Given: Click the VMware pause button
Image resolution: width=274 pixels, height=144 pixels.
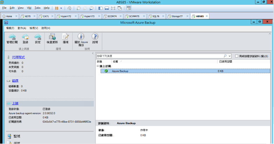Looking at the screenshot, I should coord(57,8).
